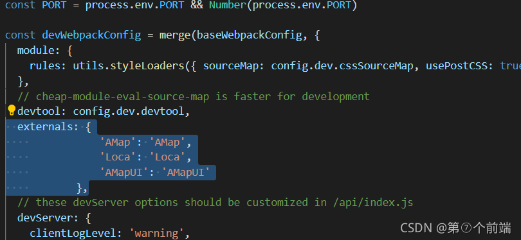Click the 'devWebpackConfig' variable name
This screenshot has width=521, height=240.
tap(92, 35)
